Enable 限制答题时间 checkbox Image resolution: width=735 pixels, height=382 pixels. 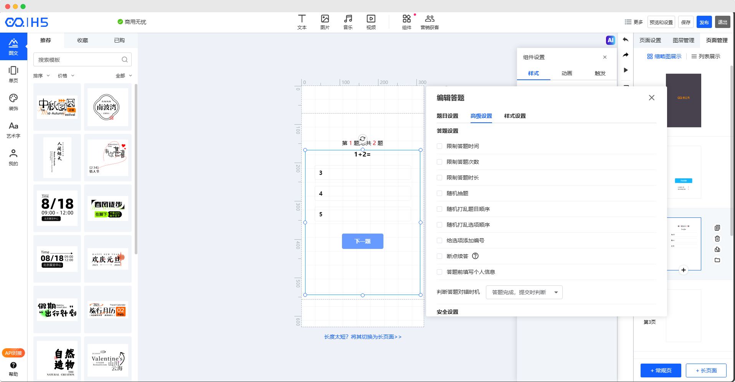tap(439, 146)
